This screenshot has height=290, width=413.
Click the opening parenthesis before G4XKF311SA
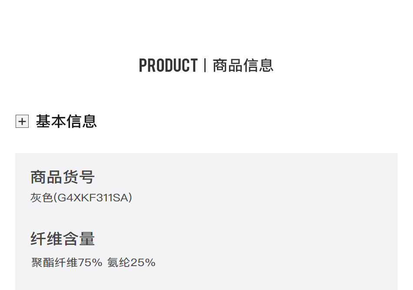[55, 198]
